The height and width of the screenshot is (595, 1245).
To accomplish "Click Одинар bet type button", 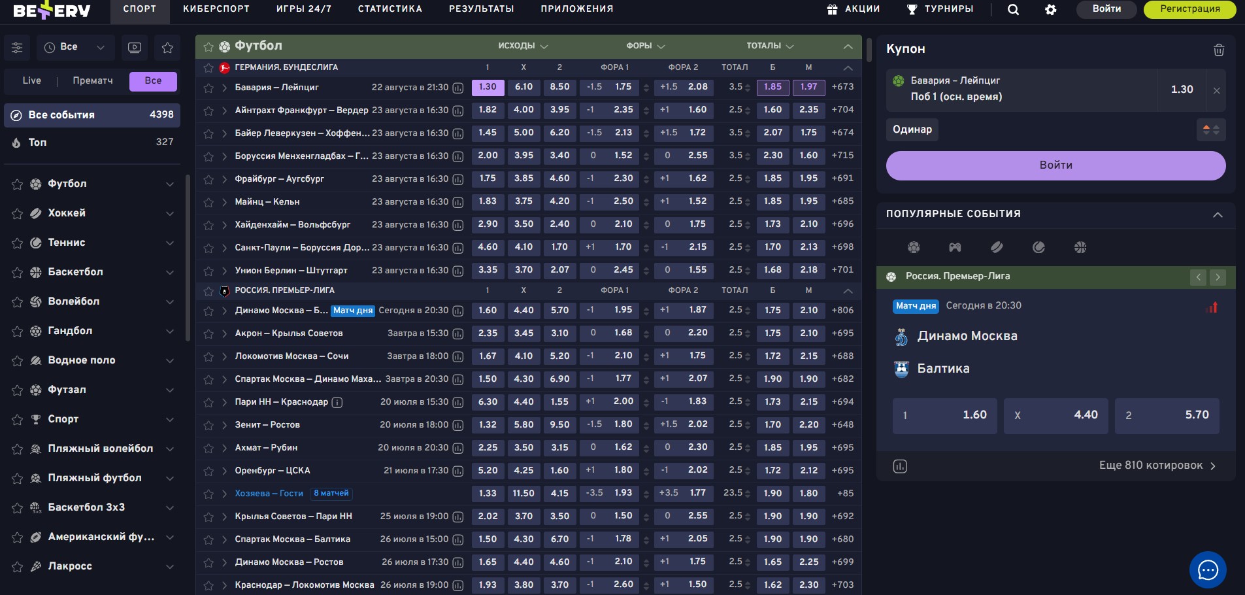I will 912,129.
